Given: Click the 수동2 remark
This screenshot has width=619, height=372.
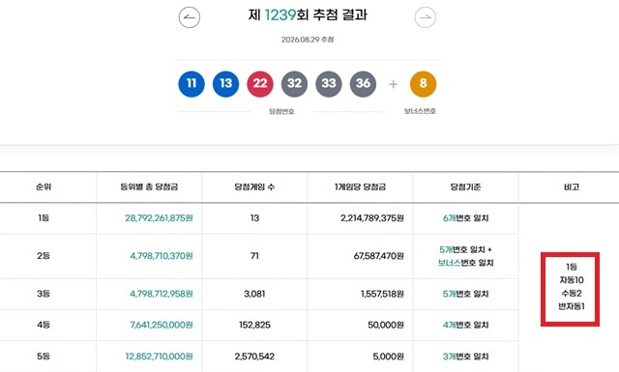Looking at the screenshot, I should pyautogui.click(x=572, y=293).
